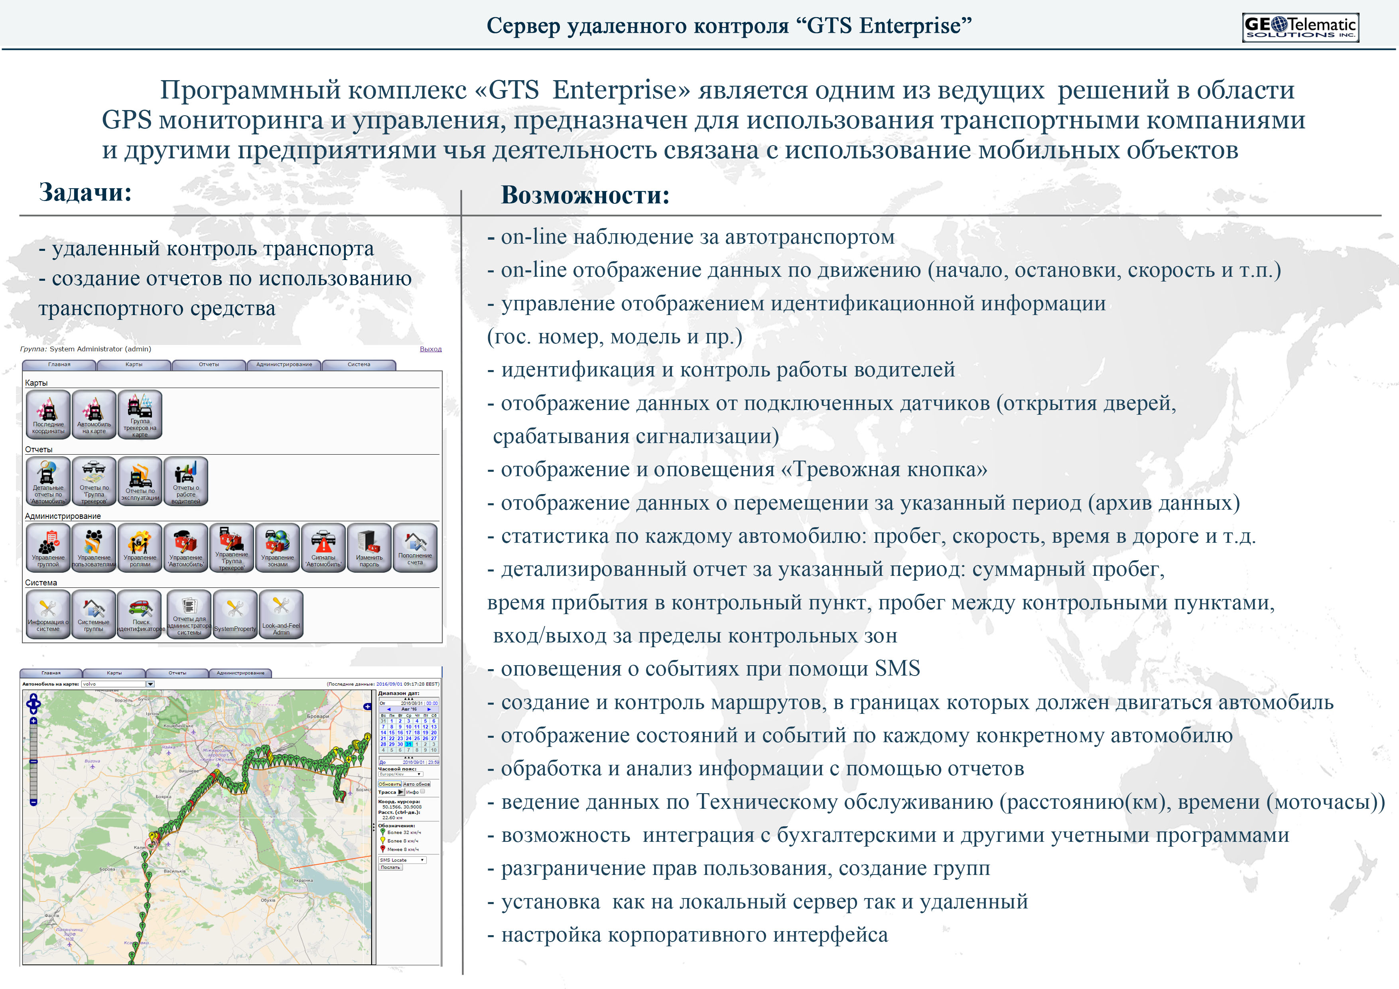Select highlighted day 31 in calendar
Screen dimensions: 1399x989
click(408, 744)
